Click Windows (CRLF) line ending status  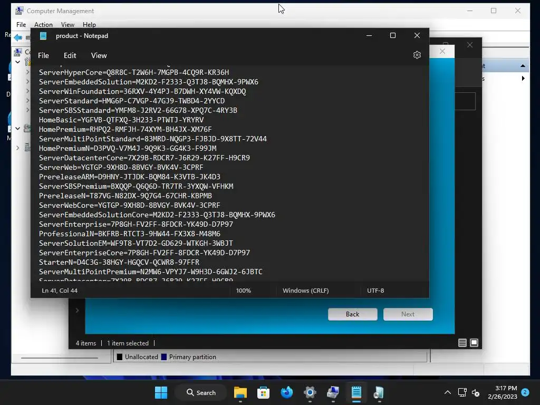point(306,291)
